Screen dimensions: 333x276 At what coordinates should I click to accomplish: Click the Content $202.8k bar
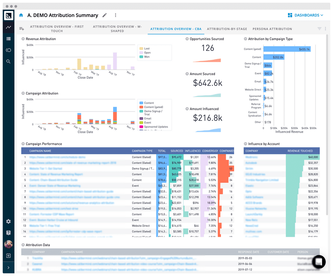point(274,57)
